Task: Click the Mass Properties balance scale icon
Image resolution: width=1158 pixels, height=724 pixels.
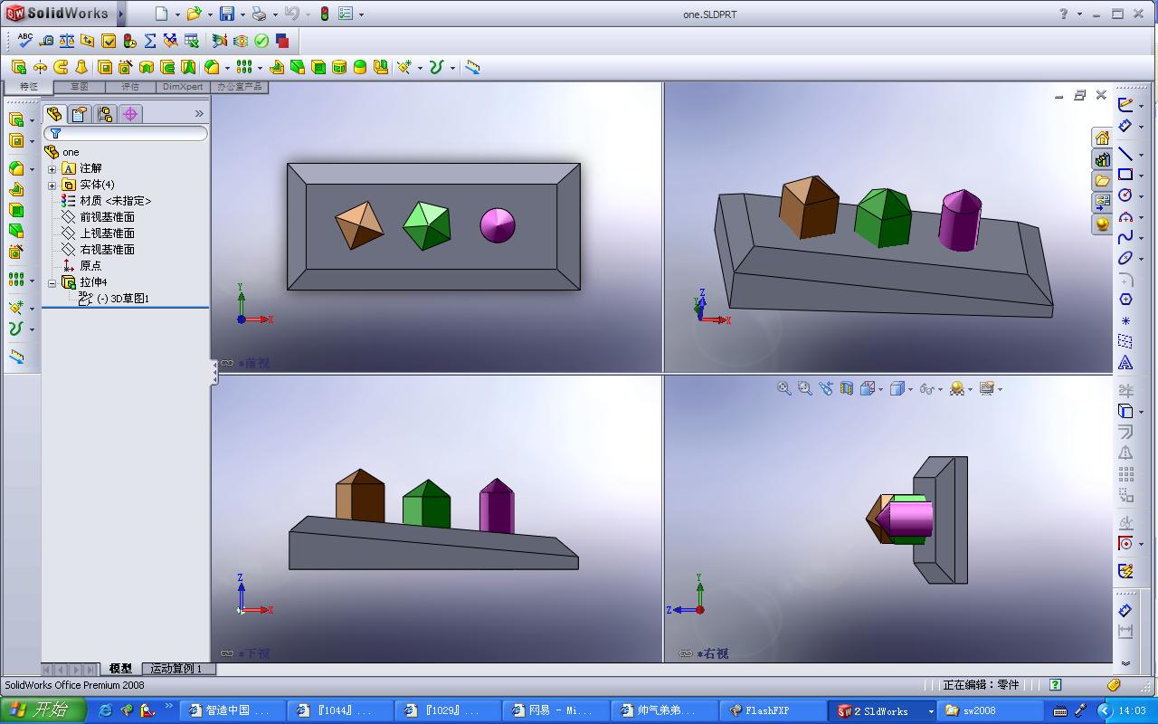Action: pyautogui.click(x=67, y=41)
